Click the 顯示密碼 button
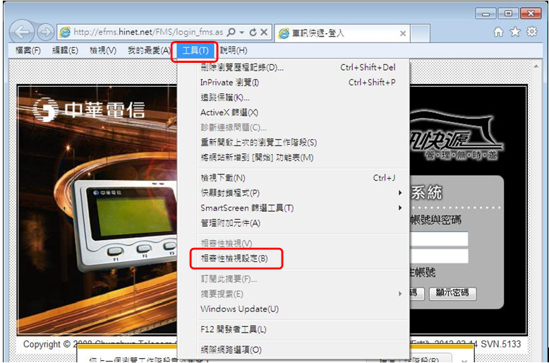The image size is (549, 363). [x=453, y=294]
